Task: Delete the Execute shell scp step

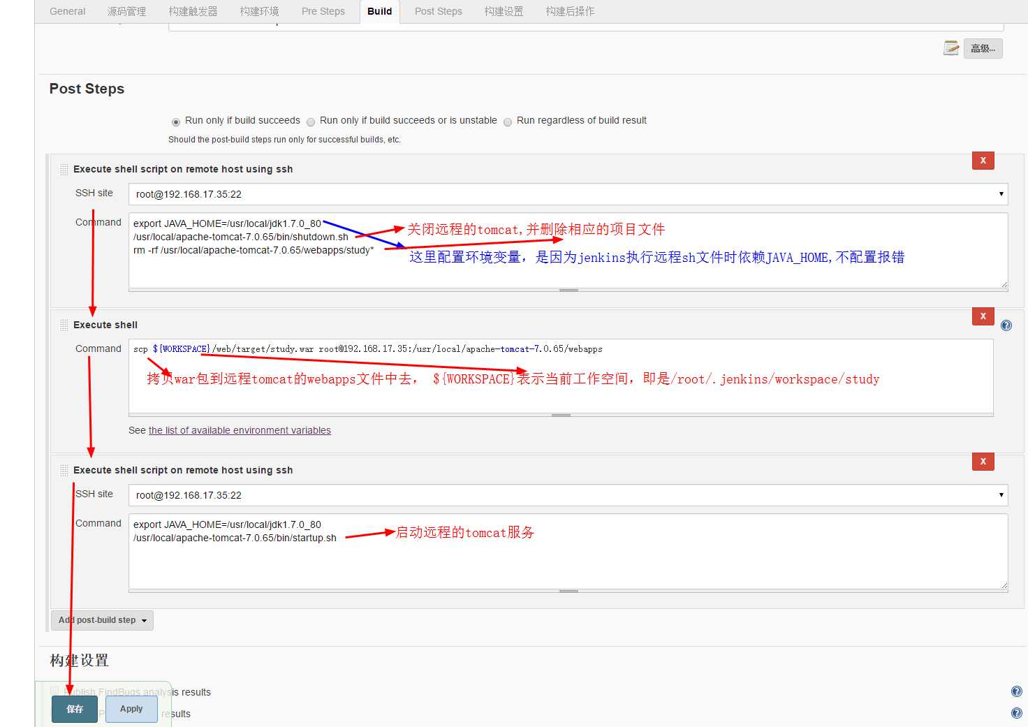Action: (x=983, y=316)
